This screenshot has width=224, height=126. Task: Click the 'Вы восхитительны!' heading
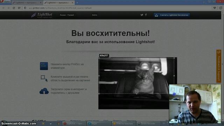pos(111,33)
